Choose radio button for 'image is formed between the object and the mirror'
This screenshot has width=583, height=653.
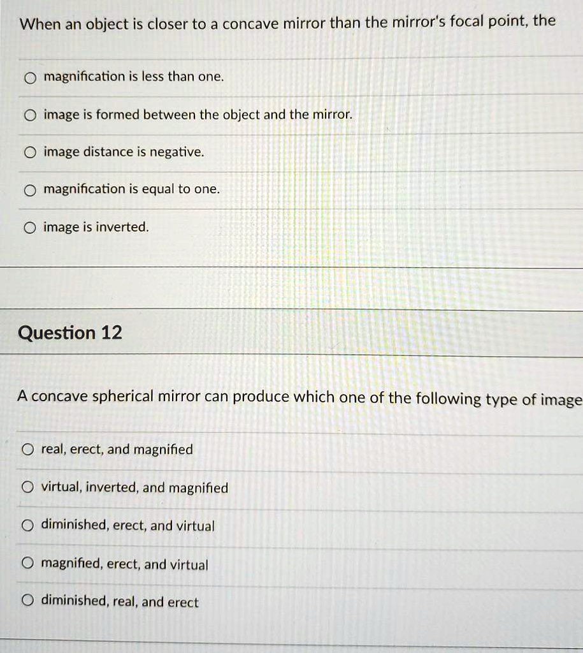click(30, 115)
